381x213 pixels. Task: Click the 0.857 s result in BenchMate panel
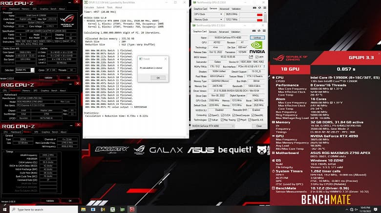346,69
